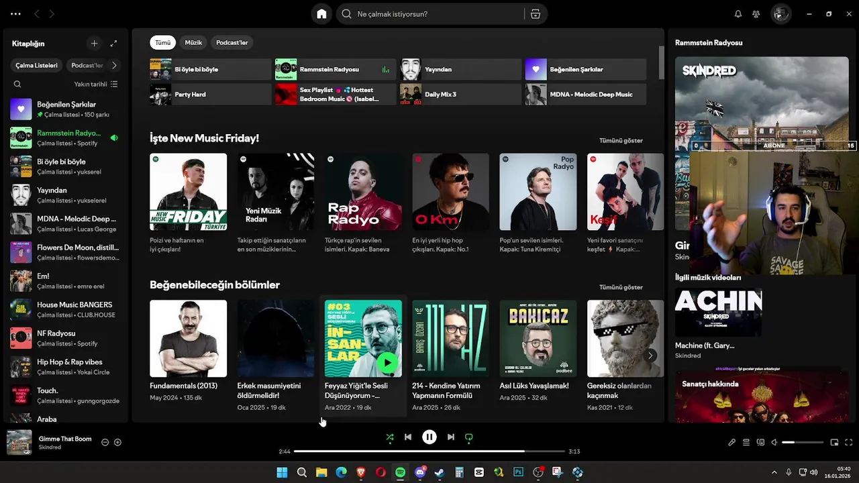Select the 'Müzik' filter tab
The image size is (859, 483).
[193, 43]
